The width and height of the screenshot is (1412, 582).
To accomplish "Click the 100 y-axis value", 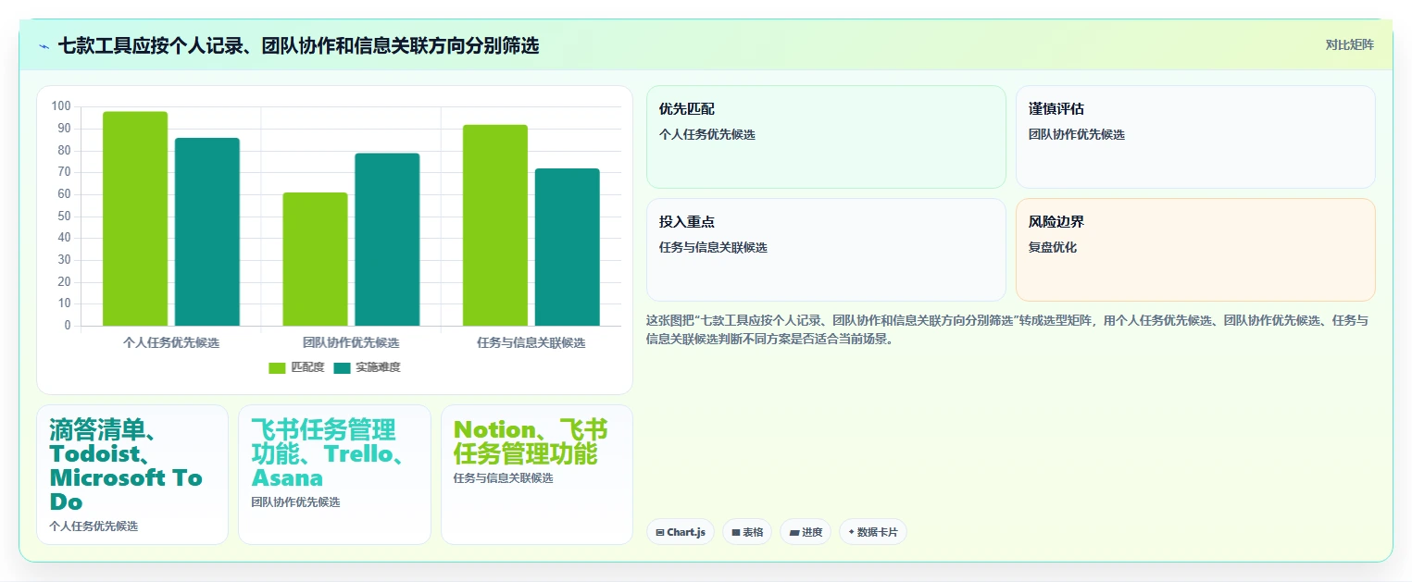I will pyautogui.click(x=61, y=106).
